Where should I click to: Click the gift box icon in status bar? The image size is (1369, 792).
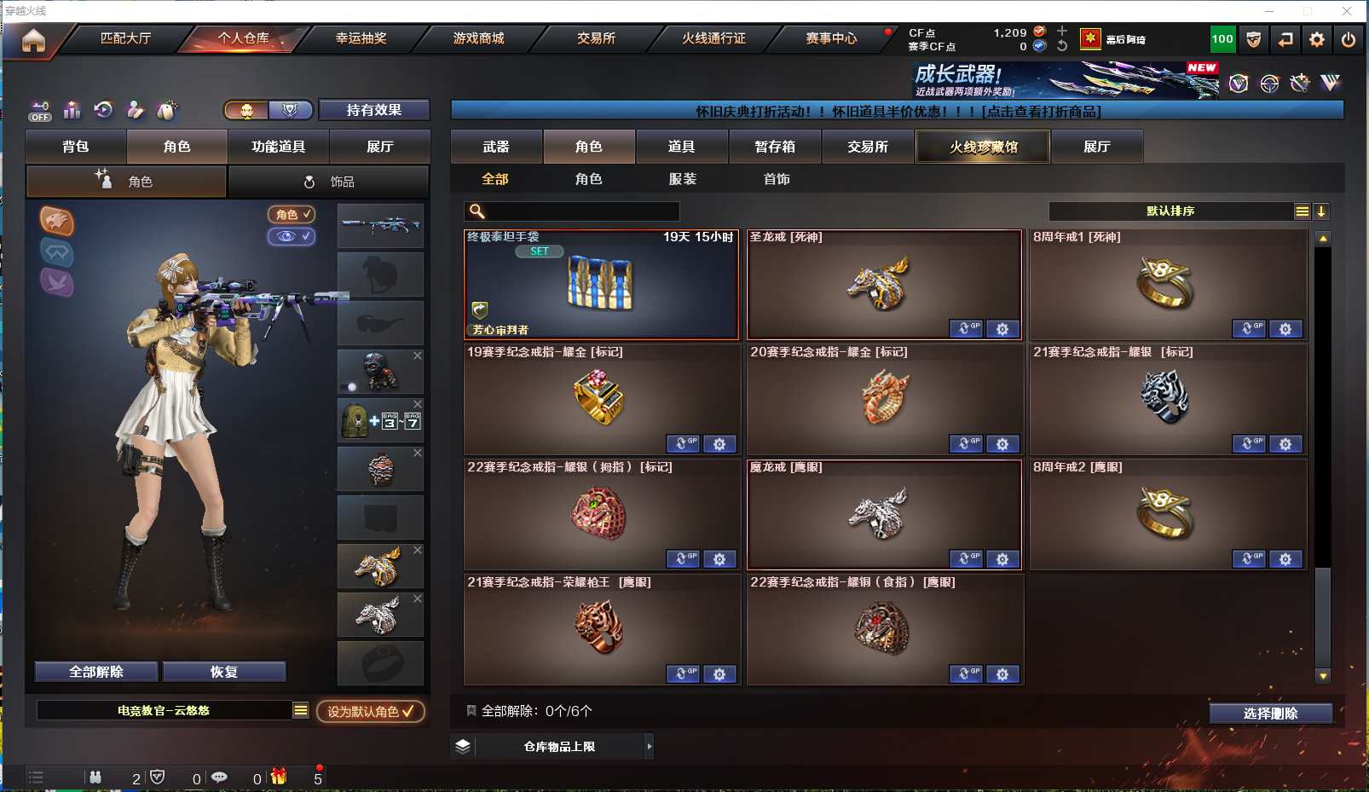279,777
